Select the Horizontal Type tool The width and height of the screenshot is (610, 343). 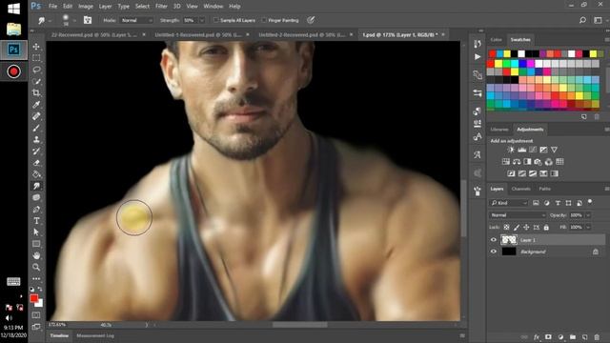coord(36,221)
